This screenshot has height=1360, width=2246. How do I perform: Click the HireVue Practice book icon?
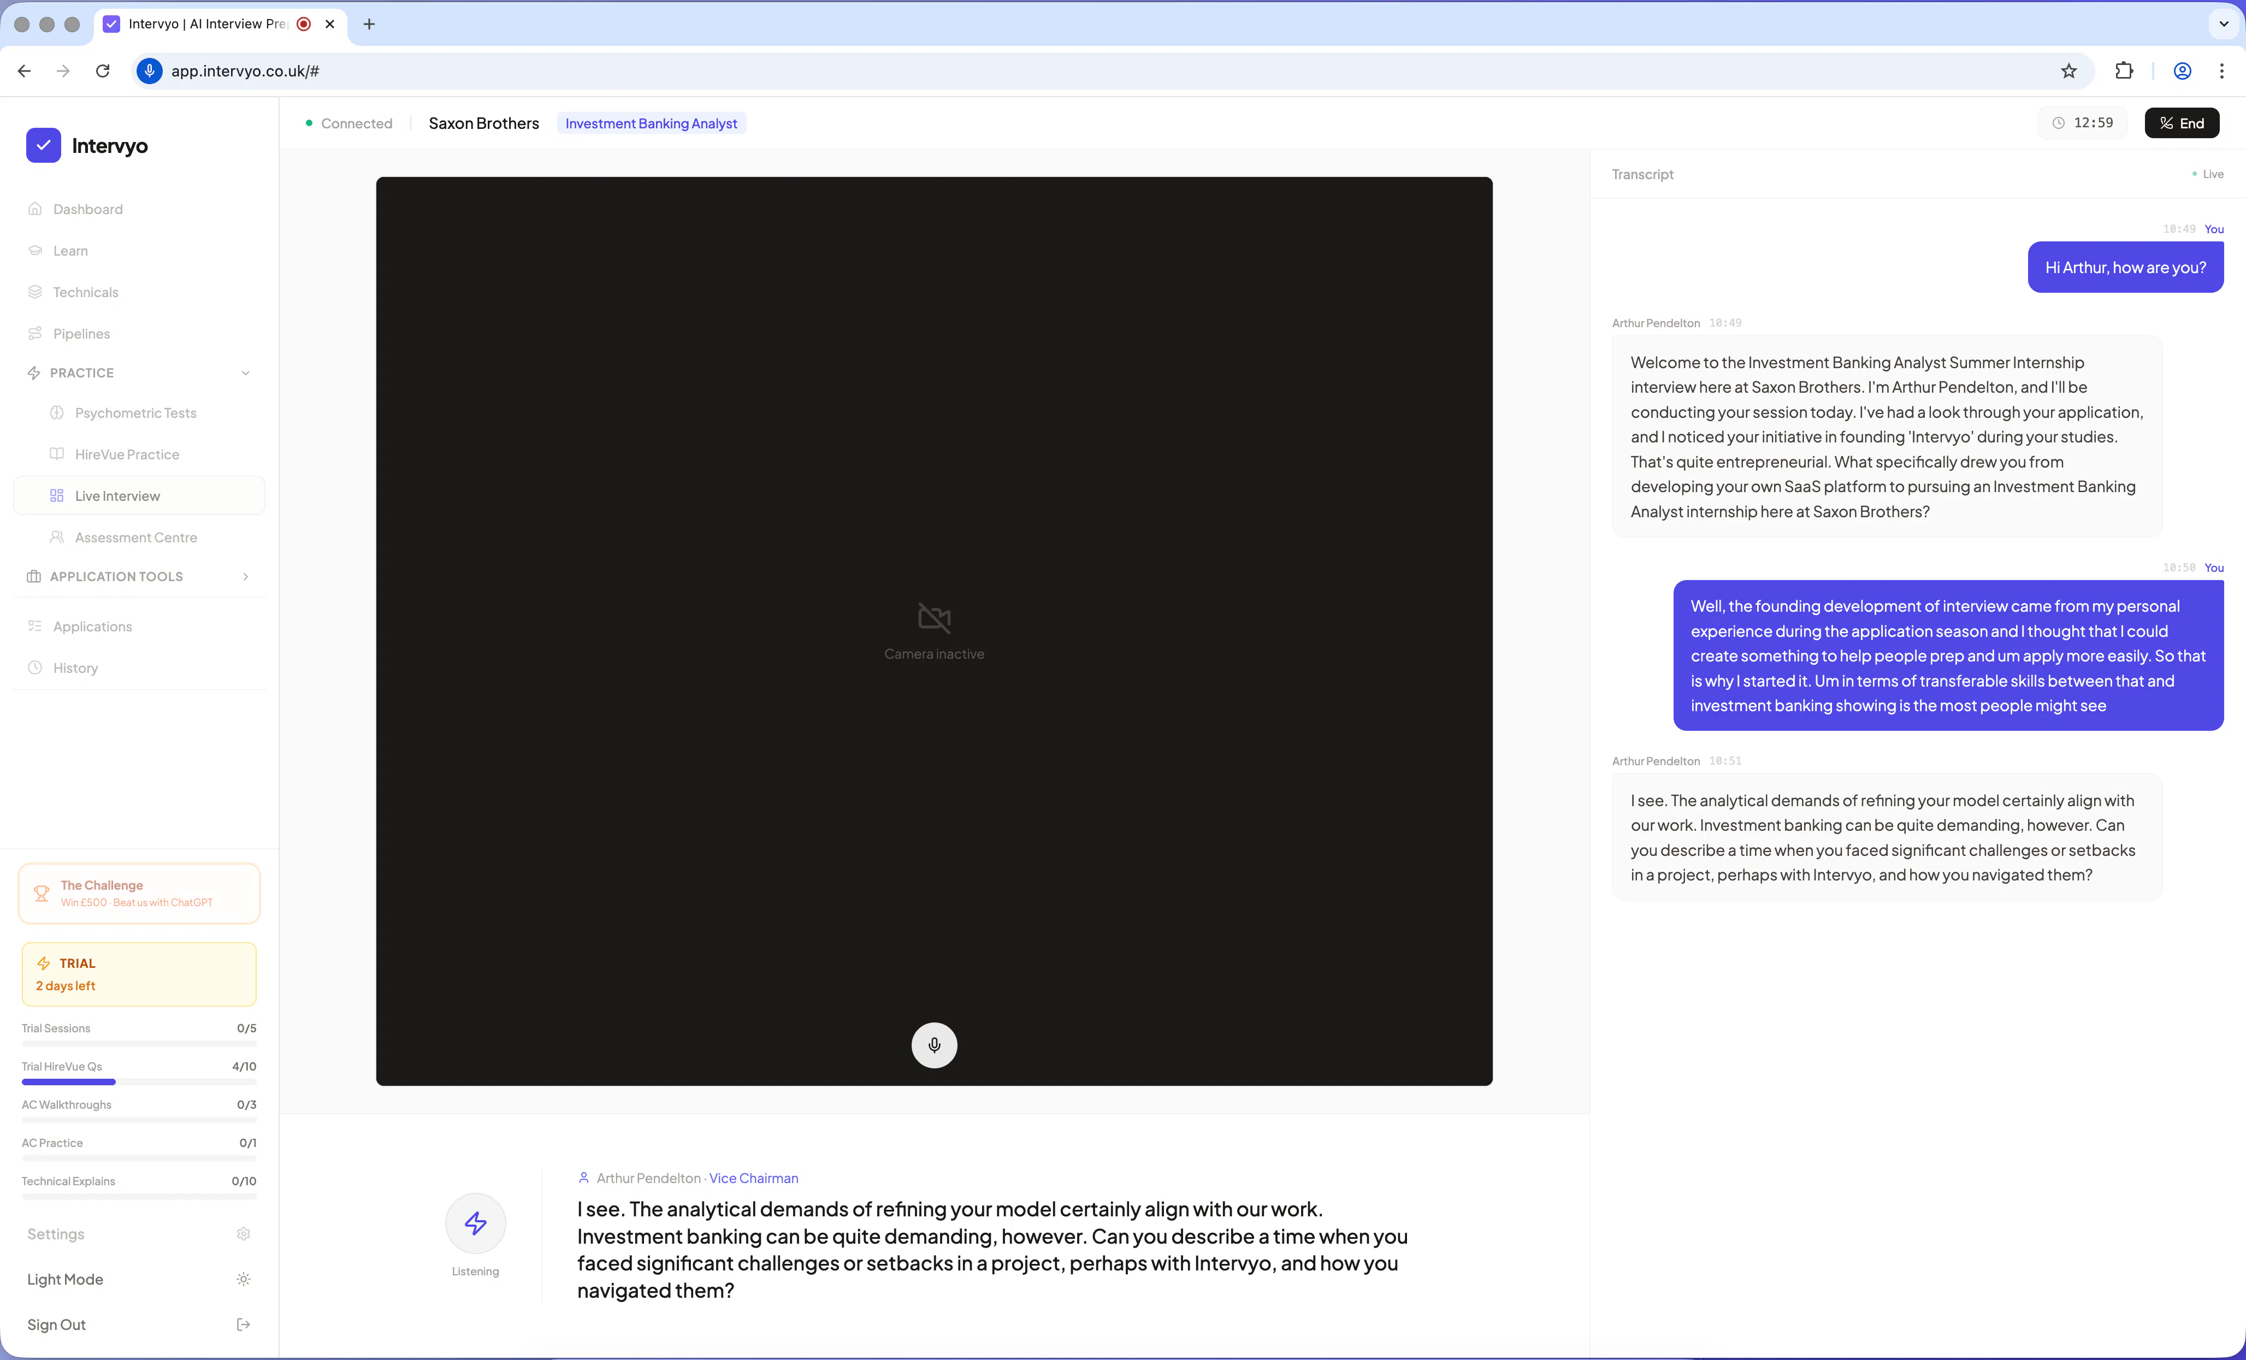pos(56,454)
